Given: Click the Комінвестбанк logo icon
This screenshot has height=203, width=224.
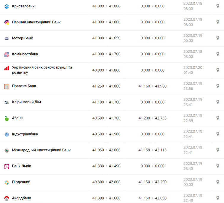Looking at the screenshot, I should pyautogui.click(x=7, y=54).
